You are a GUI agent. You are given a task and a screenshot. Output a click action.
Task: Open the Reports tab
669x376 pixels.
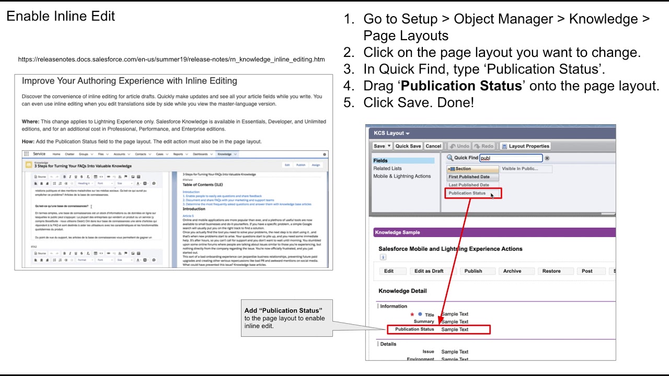pyautogui.click(x=181, y=154)
